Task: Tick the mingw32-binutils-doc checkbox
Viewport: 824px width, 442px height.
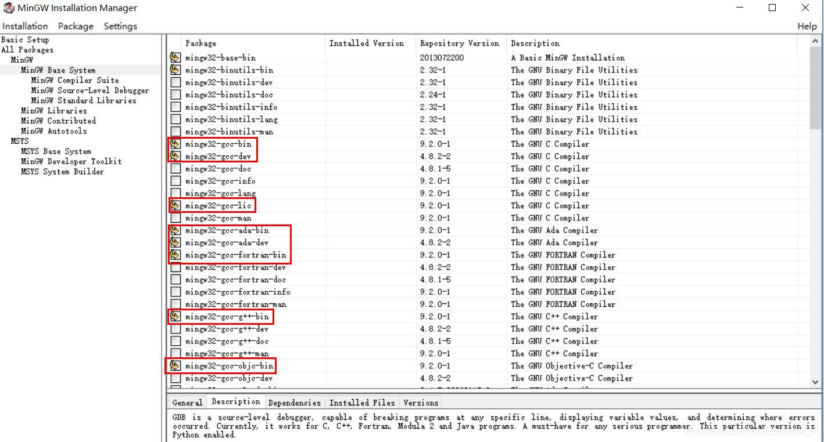Action: point(175,95)
